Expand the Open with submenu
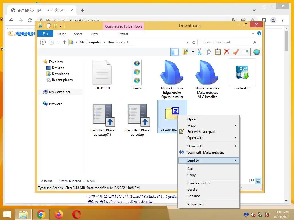This screenshot has height=220, width=294. (208, 138)
